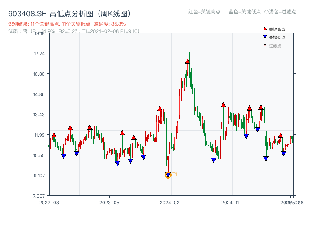Screen dimensions: 326x244
Task: Click the 2024-11 x-axis date label
Action: 230,203
